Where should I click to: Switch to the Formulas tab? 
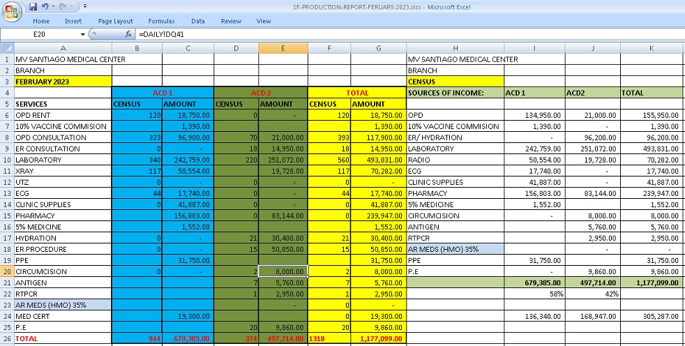[x=161, y=21]
